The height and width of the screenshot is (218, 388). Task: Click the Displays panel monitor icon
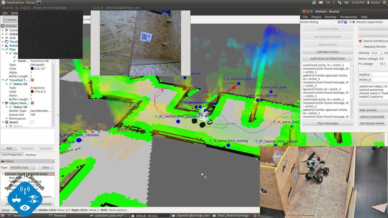tap(3, 26)
